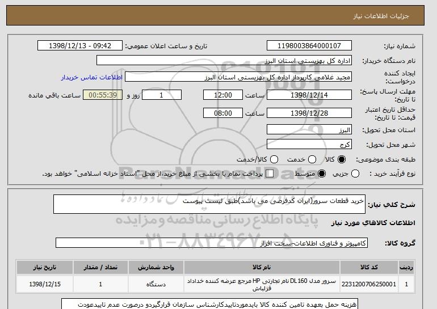Click the request creator مجید غلامی field
This screenshot has height=309, width=437.
pyautogui.click(x=238, y=77)
